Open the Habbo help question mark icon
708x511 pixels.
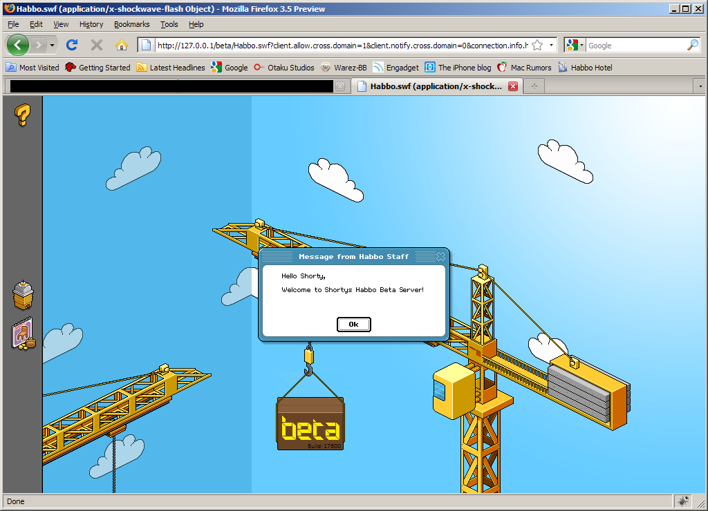coord(22,115)
